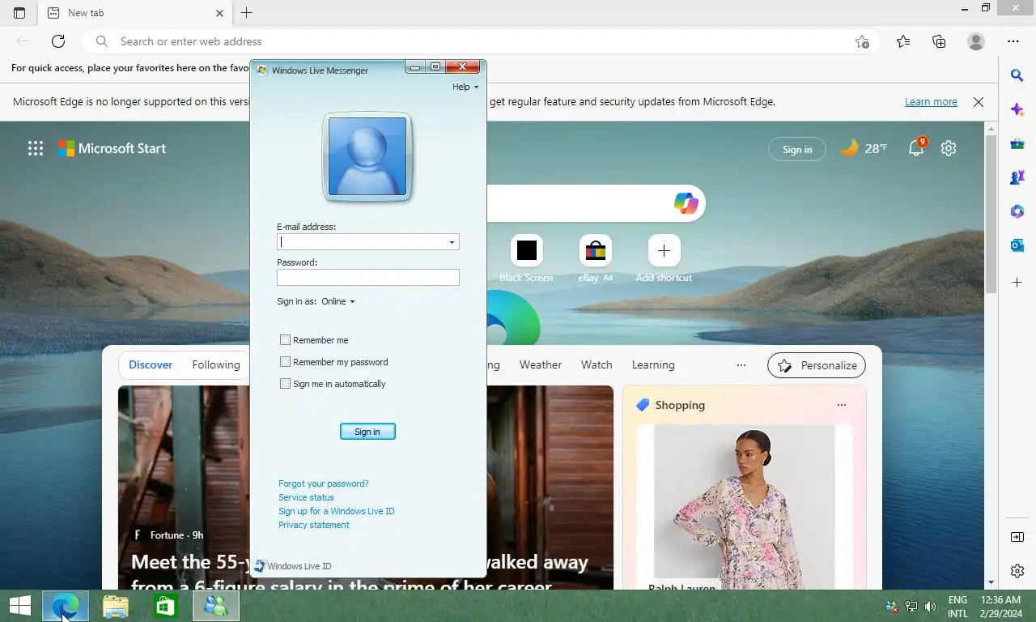Click the Messenger display picture avatar
1036x622 pixels.
(x=367, y=157)
